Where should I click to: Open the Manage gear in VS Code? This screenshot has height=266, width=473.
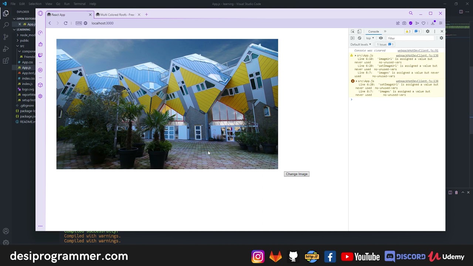point(6,243)
